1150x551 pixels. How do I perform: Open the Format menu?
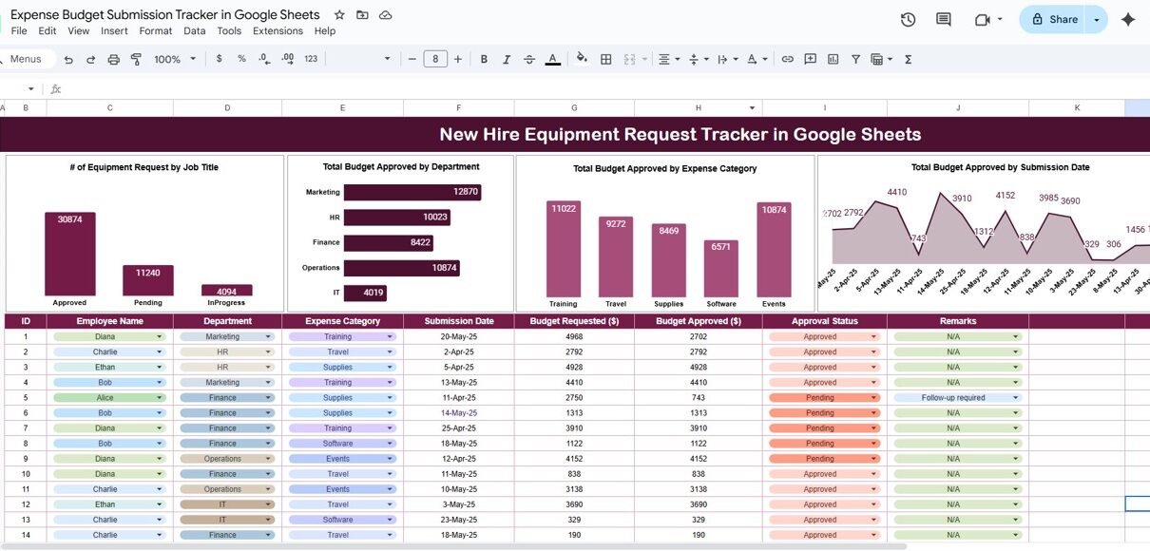[156, 31]
